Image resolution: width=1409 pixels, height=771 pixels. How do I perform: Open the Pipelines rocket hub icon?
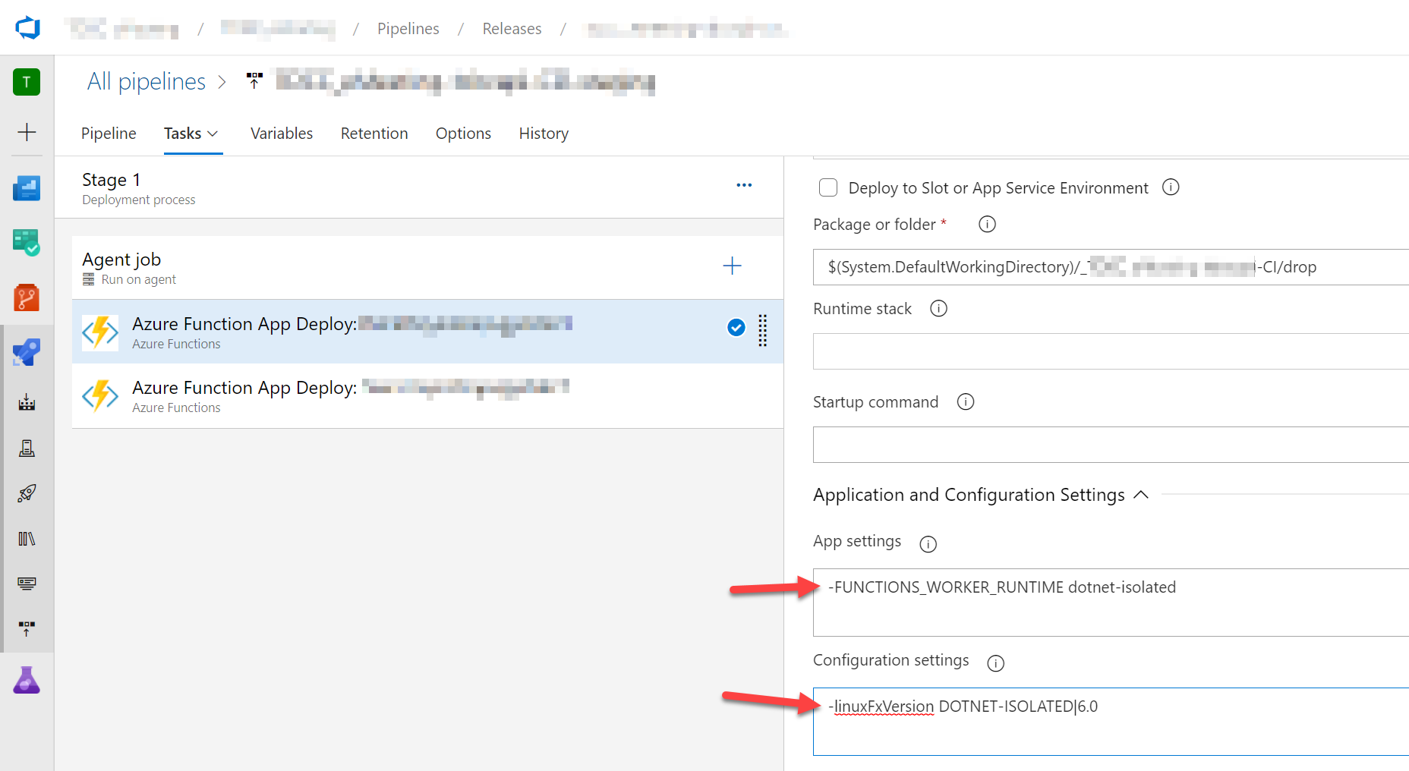[x=27, y=352]
